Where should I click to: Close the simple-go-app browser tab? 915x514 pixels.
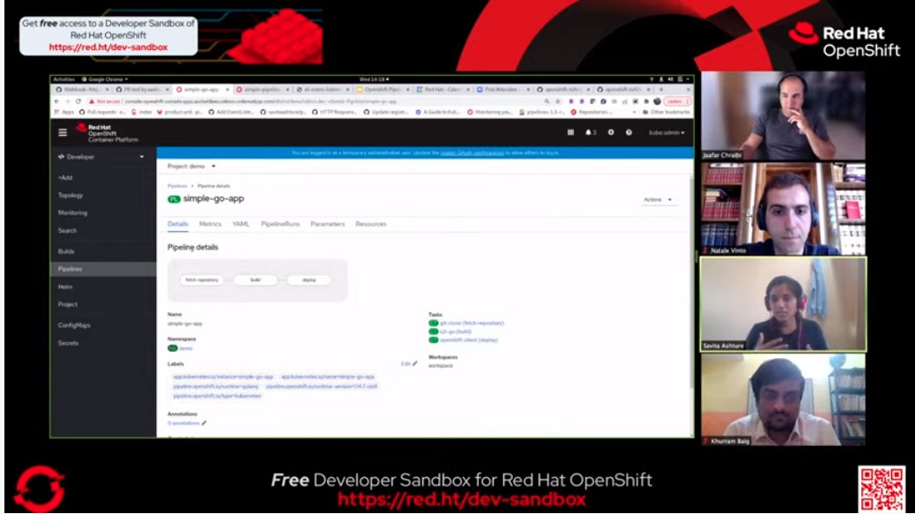tap(227, 90)
